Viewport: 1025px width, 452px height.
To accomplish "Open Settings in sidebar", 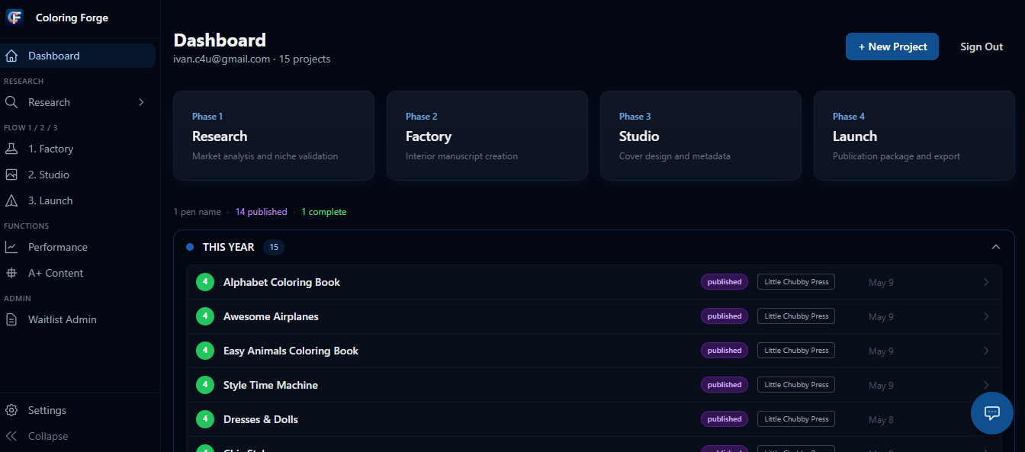I will (78, 410).
